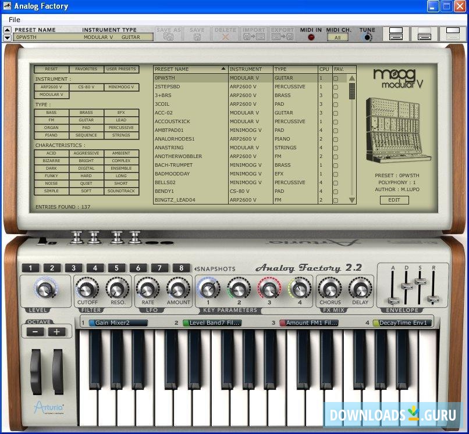
Task: Select snapshot slot 5
Action: [x=116, y=268]
